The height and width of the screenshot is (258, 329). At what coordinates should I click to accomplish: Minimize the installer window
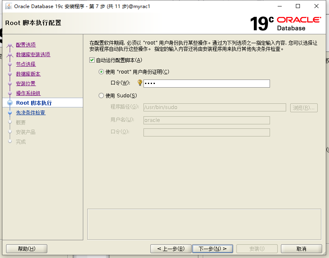[280, 6]
